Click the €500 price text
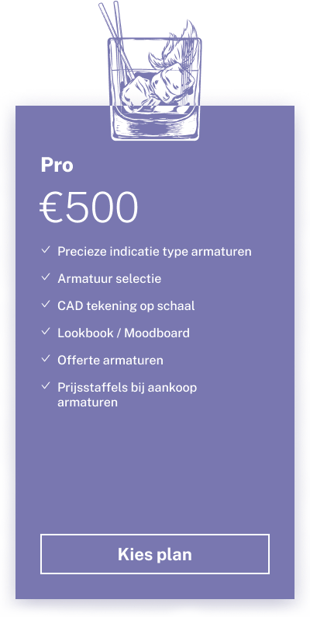Viewport: 310px width, 617px height. (88, 207)
